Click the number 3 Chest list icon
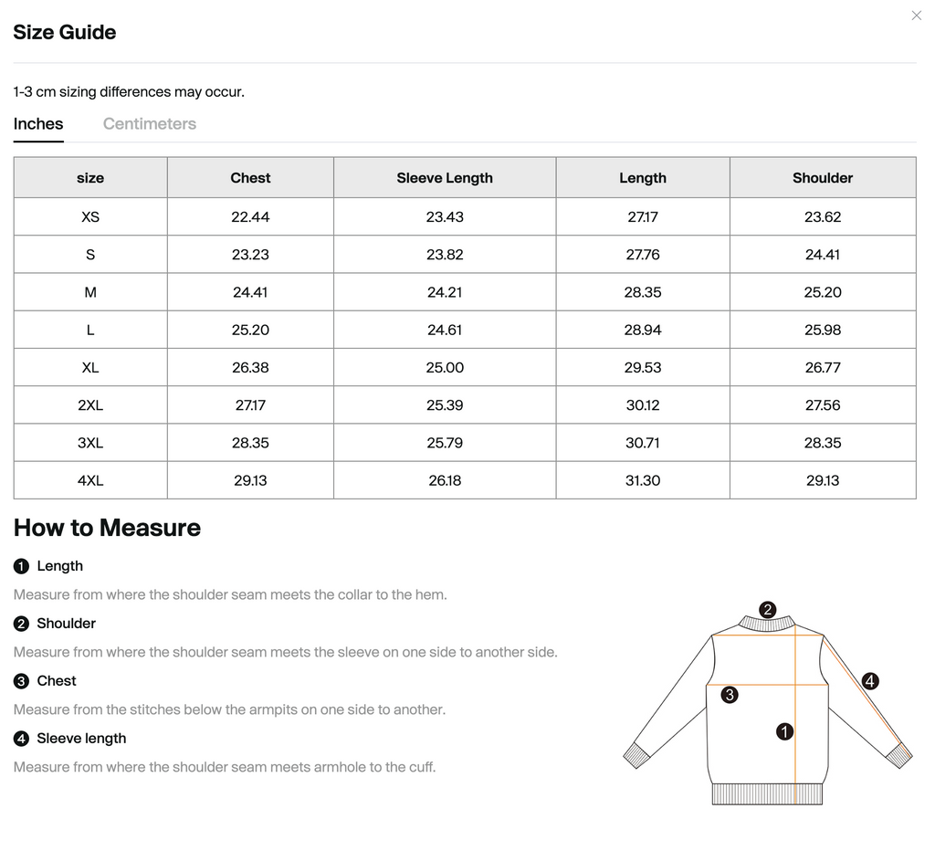This screenshot has height=861, width=935. (x=22, y=681)
